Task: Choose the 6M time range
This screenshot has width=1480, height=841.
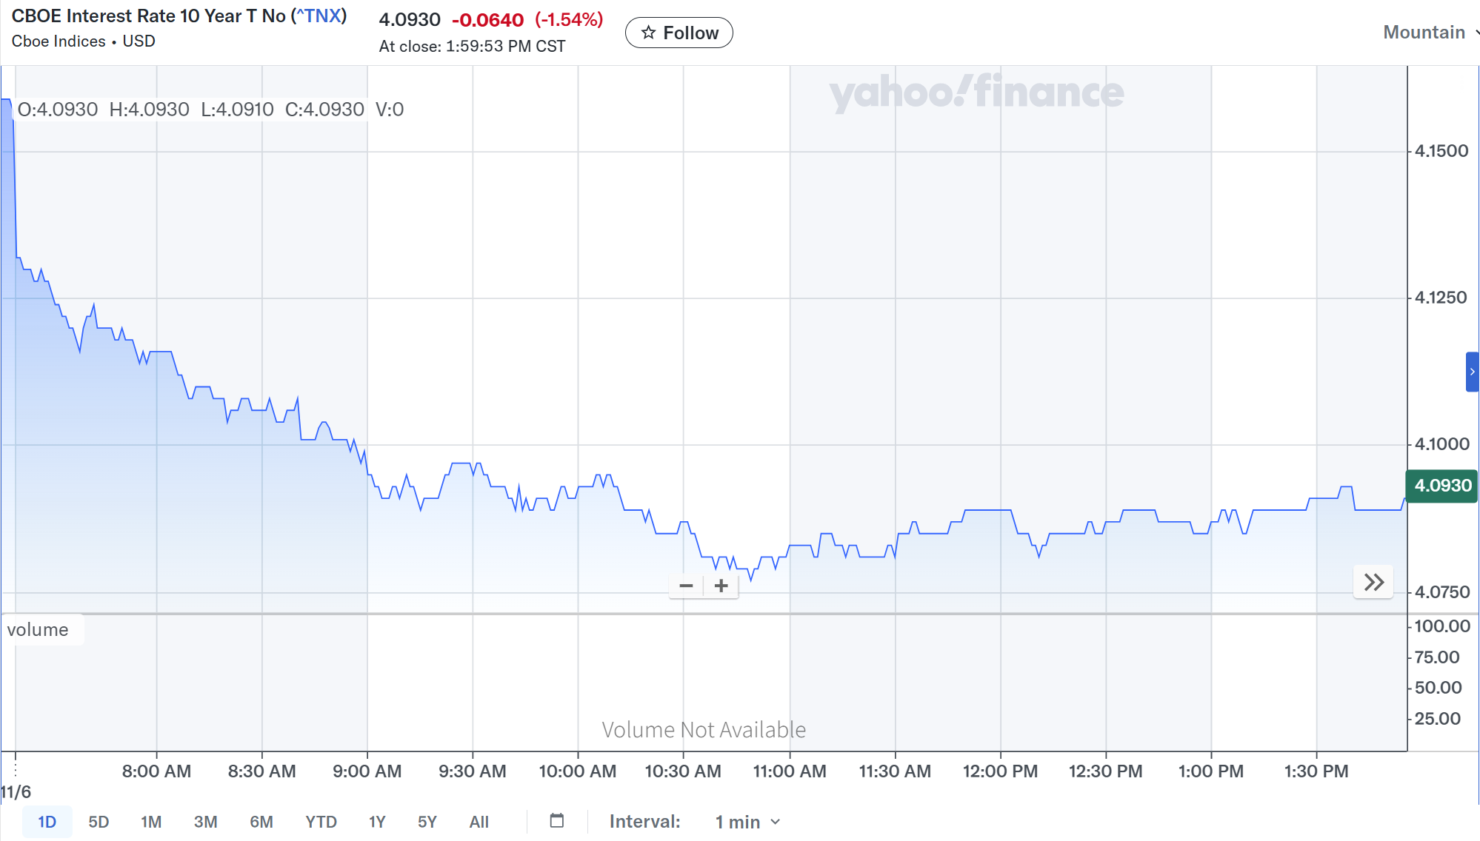Action: coord(261,822)
